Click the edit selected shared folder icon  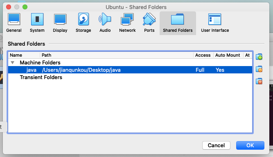[x=259, y=69]
